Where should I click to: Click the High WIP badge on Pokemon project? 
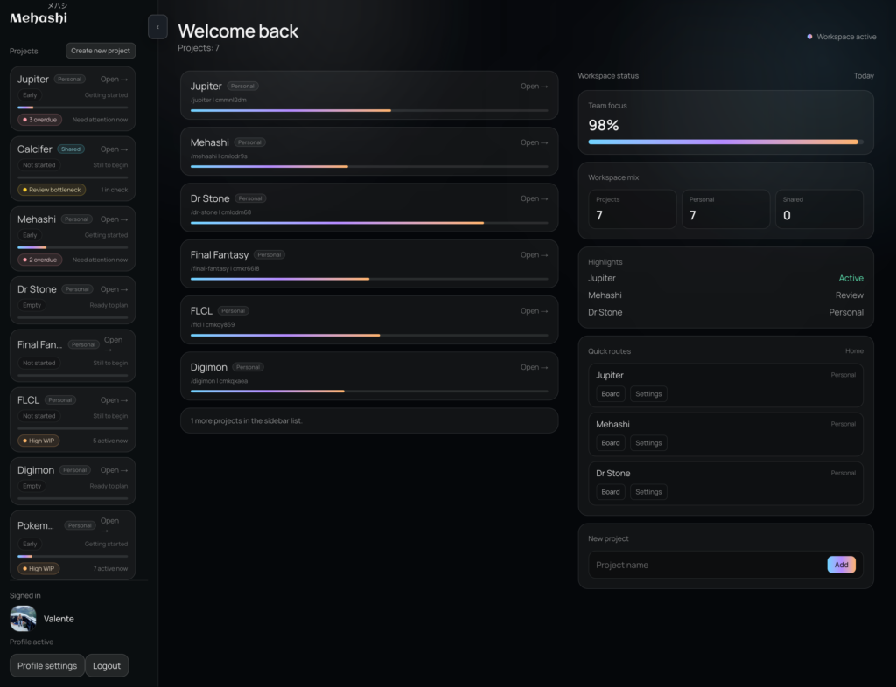[x=40, y=568]
